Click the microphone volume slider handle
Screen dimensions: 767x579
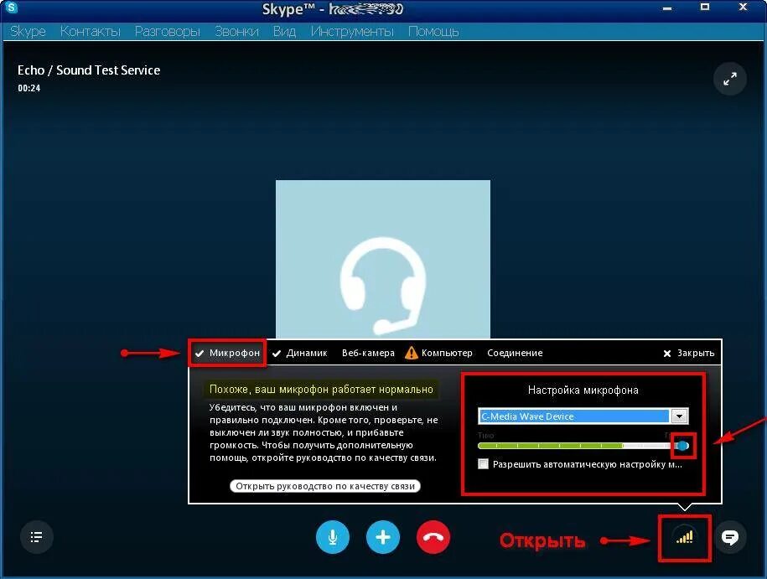point(683,446)
